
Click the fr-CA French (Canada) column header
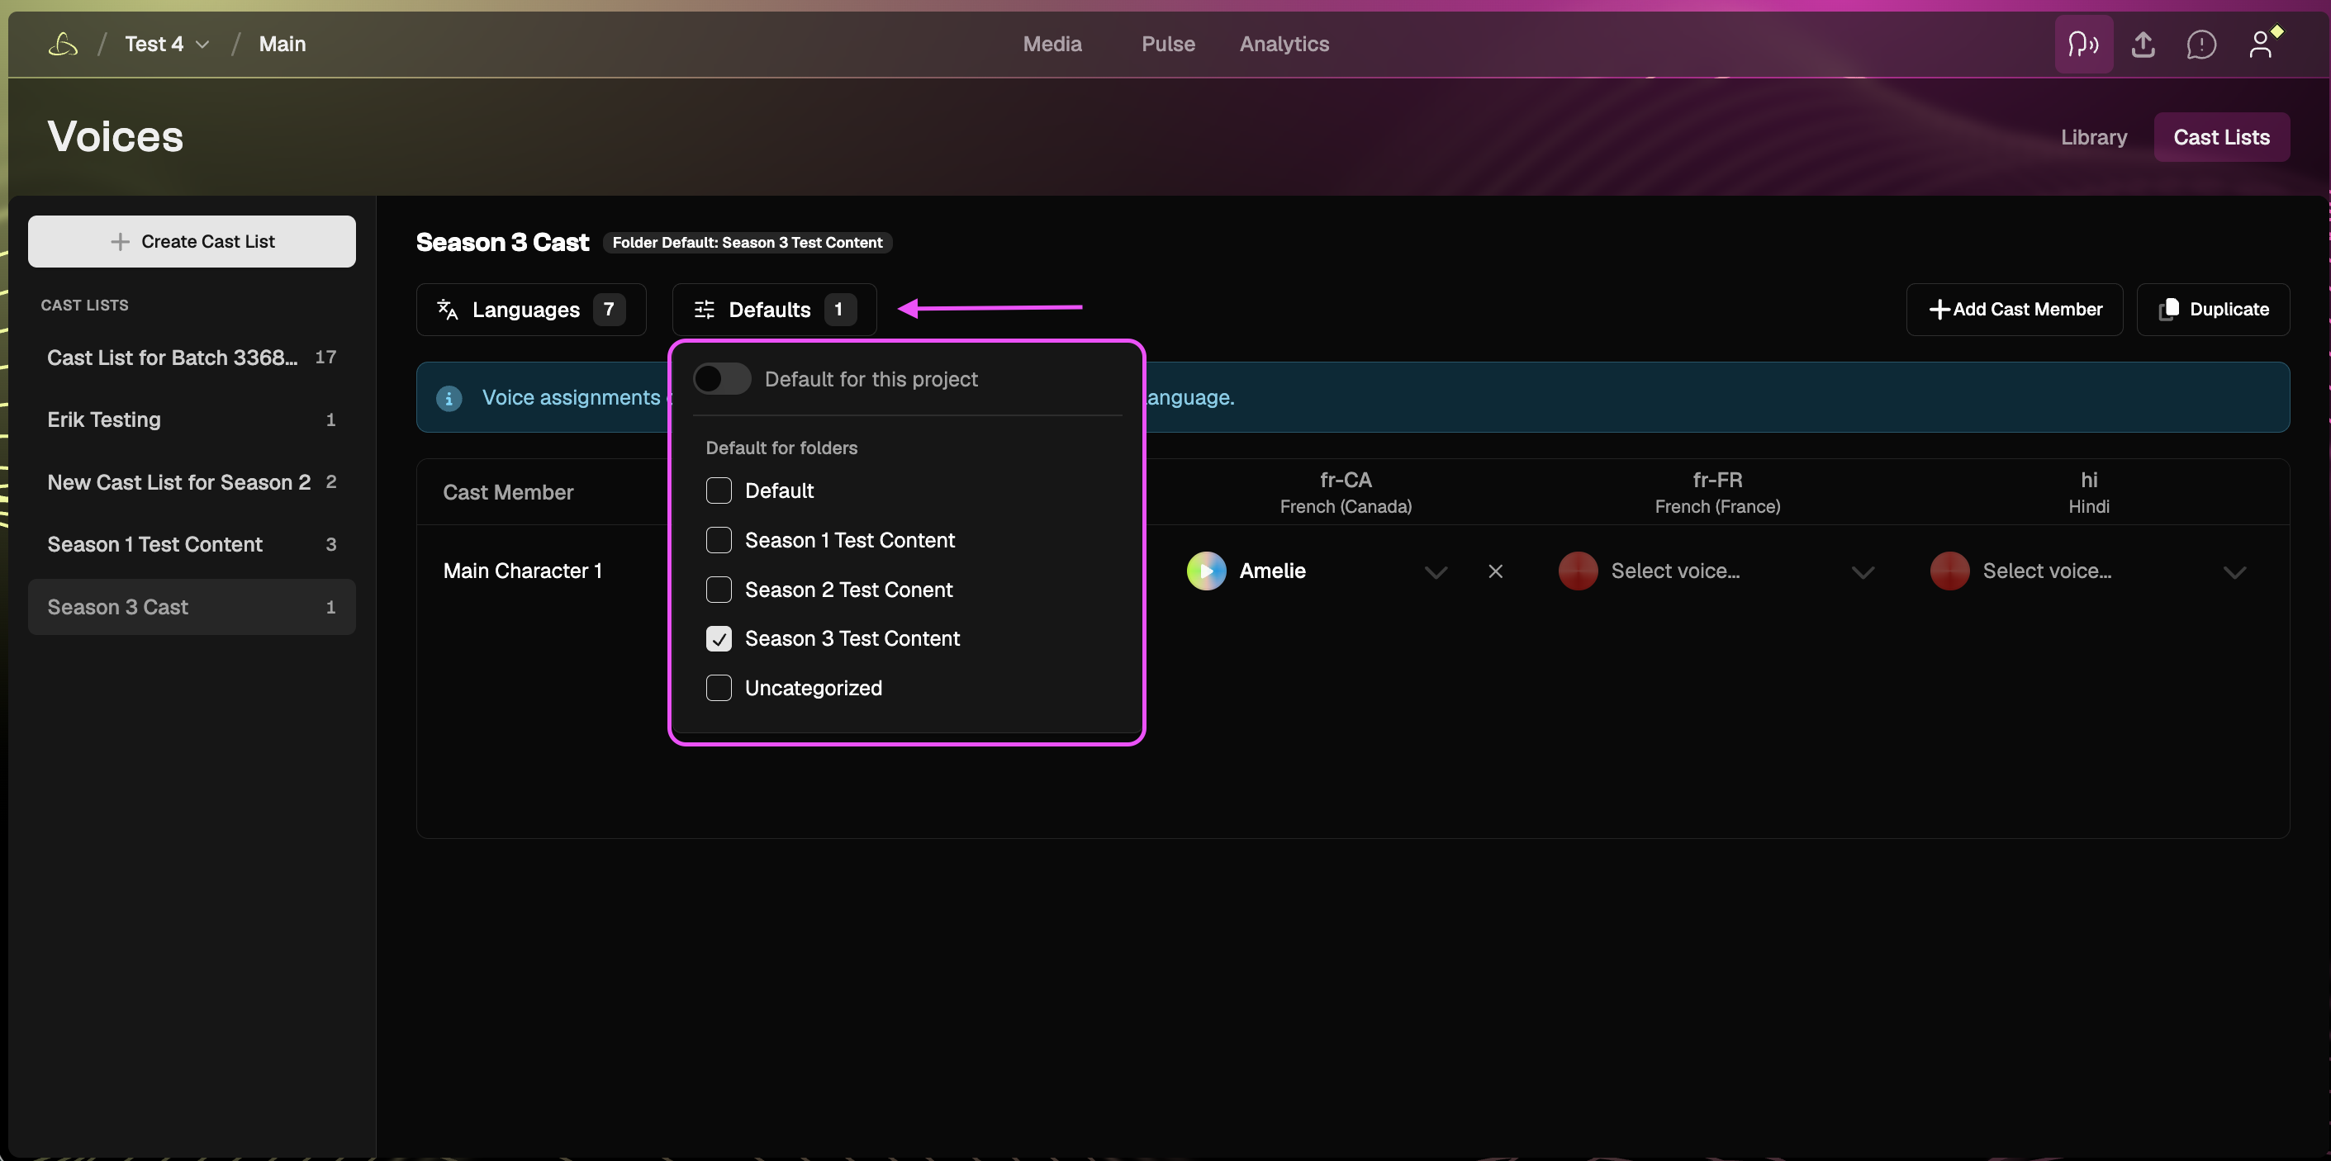(1346, 492)
